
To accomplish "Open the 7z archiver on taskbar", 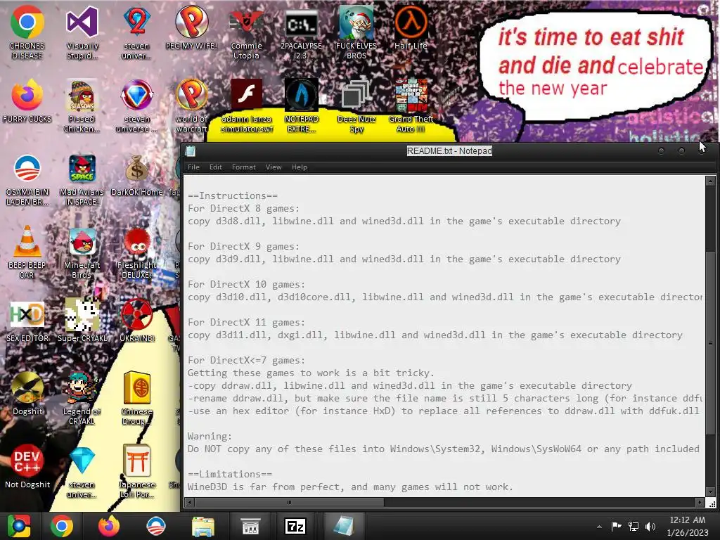I will tap(296, 526).
